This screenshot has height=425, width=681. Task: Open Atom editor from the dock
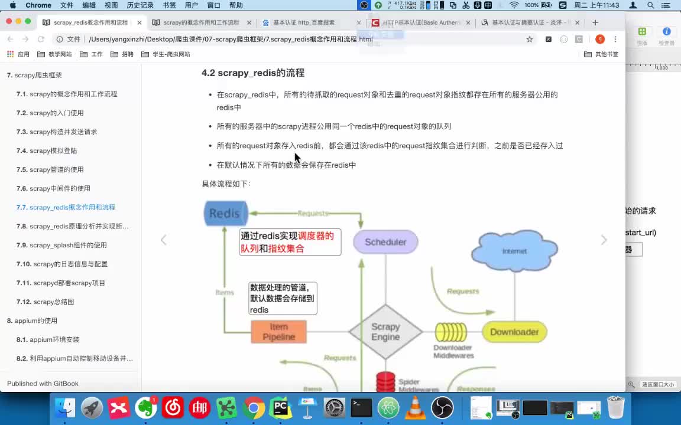(388, 408)
